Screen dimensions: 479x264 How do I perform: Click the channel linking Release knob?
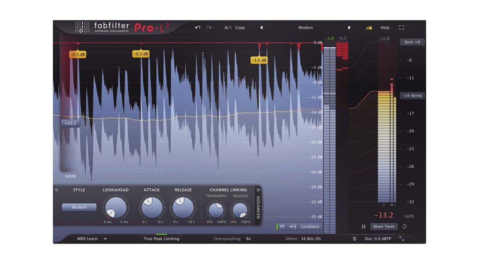240,210
